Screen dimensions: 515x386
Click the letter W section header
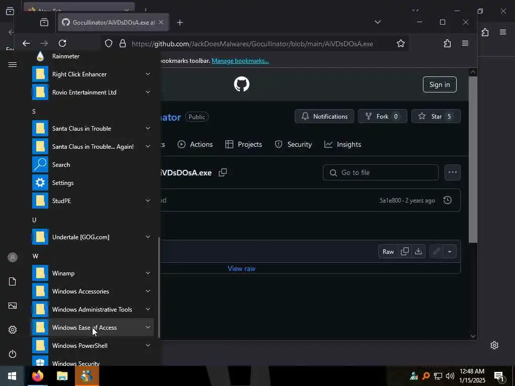35,256
